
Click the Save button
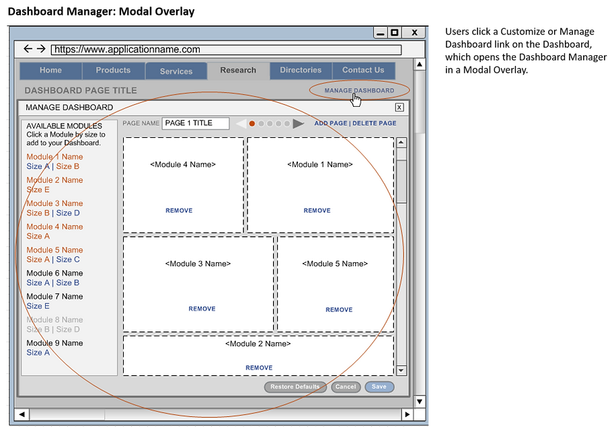click(x=379, y=387)
